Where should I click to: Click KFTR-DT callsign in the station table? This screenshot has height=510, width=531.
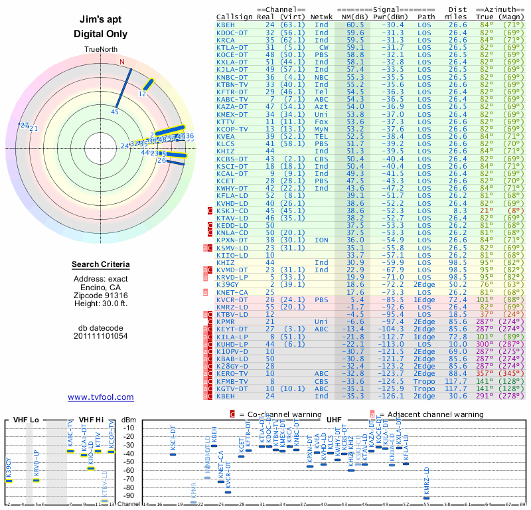click(x=232, y=92)
